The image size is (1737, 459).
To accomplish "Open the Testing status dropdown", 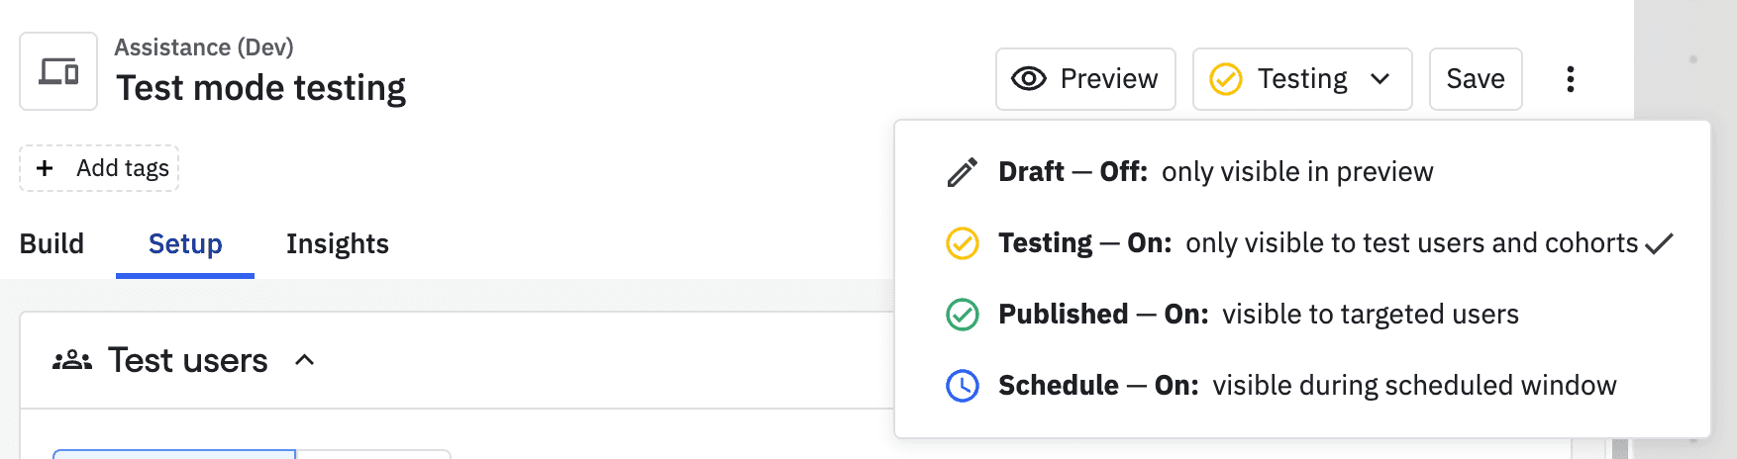I will tap(1301, 79).
